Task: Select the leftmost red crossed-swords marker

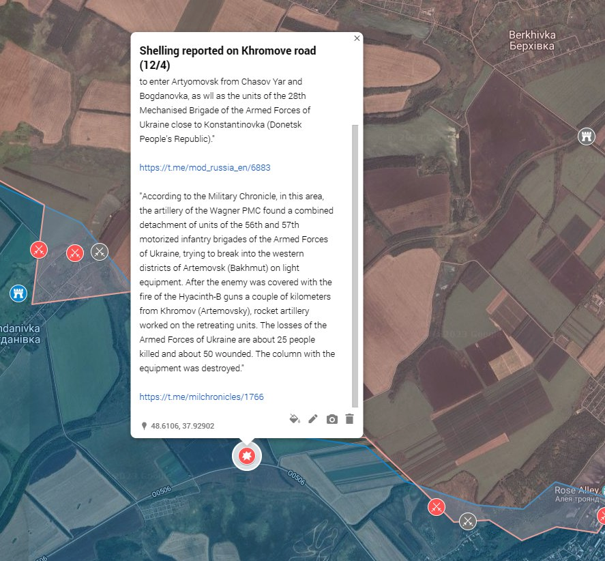Action: [x=39, y=250]
